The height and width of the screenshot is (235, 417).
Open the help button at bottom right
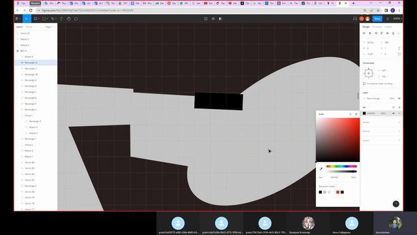point(395,204)
